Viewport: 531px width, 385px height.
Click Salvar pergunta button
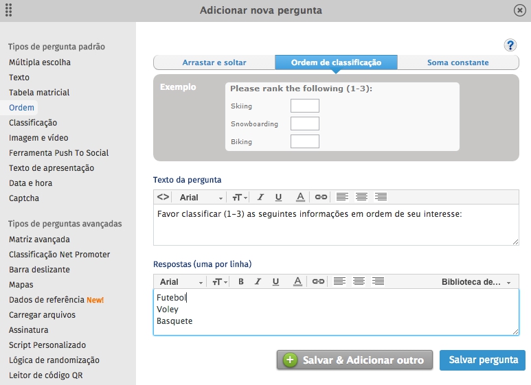click(x=483, y=360)
